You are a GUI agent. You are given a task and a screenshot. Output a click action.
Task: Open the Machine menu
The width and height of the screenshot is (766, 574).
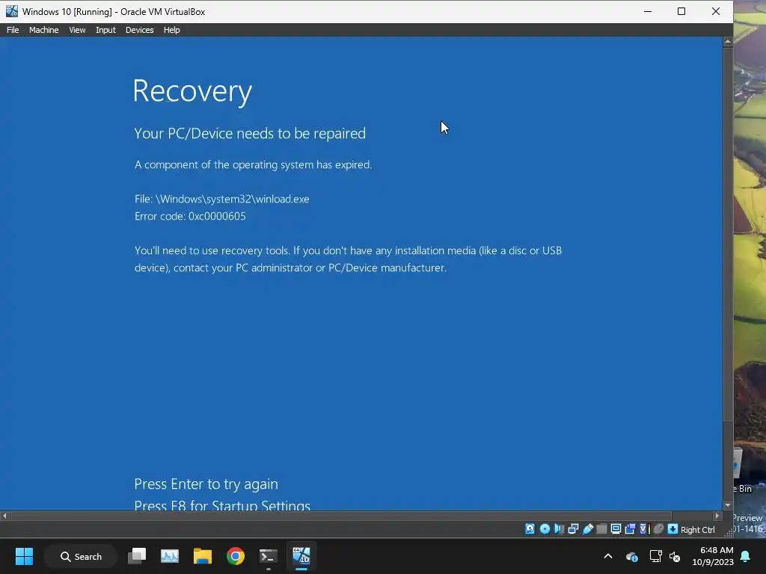click(x=43, y=30)
